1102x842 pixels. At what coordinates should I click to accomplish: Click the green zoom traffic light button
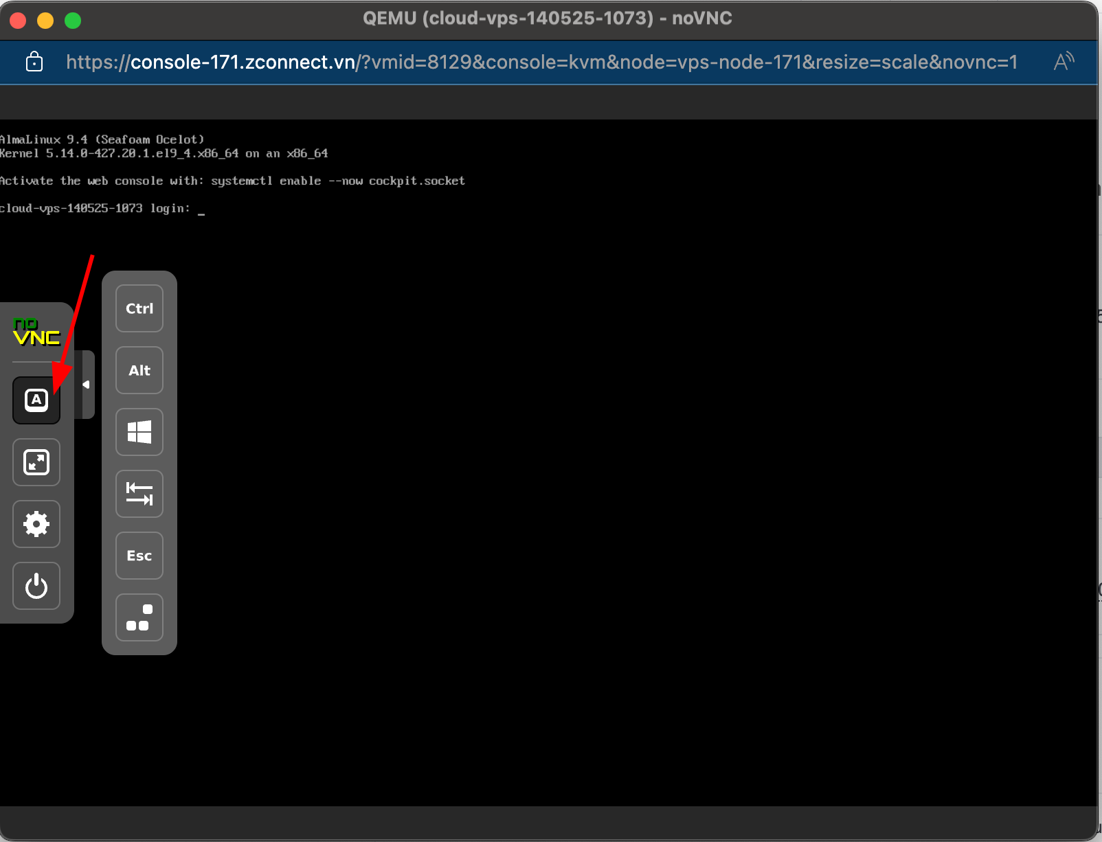(71, 20)
